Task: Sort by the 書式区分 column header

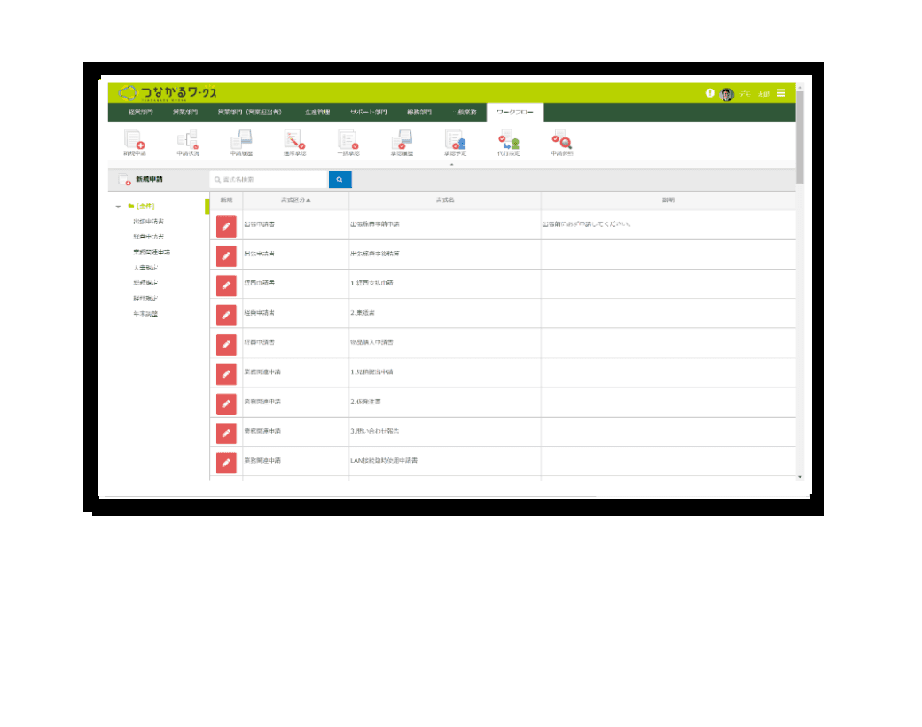Action: point(295,200)
